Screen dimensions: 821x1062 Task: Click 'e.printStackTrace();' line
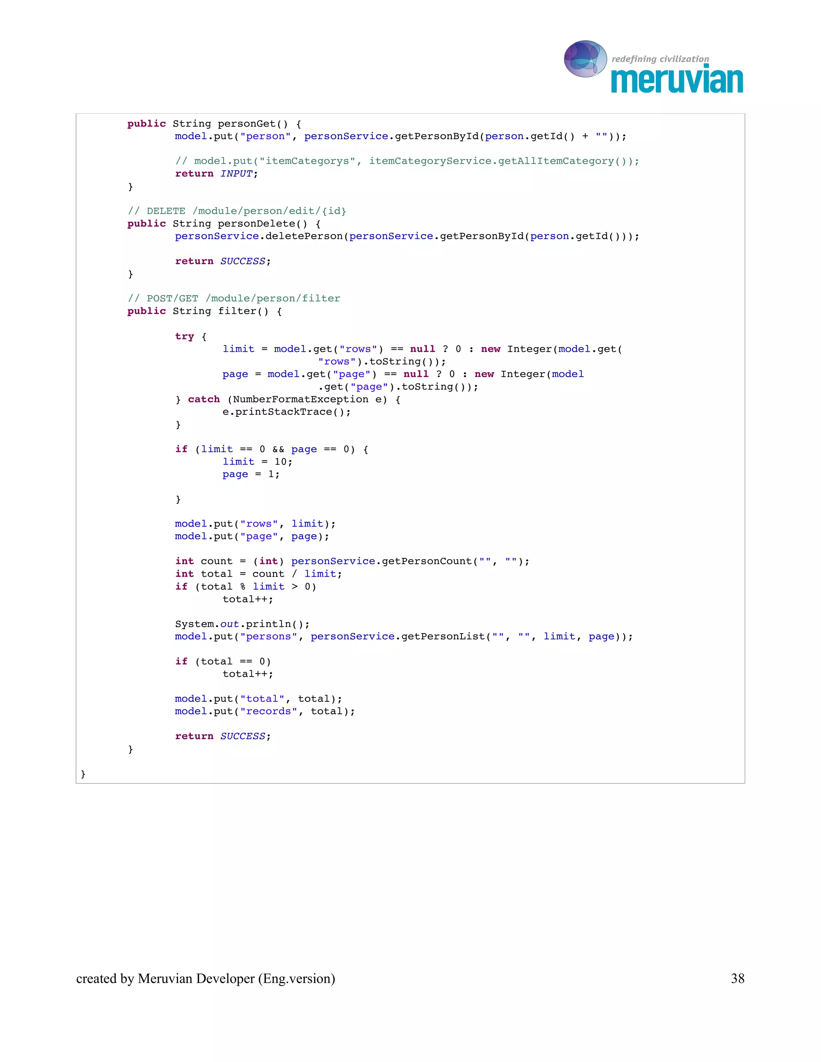tap(287, 412)
